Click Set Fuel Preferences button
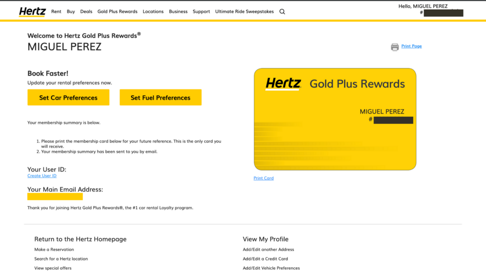486x273 pixels. click(161, 98)
